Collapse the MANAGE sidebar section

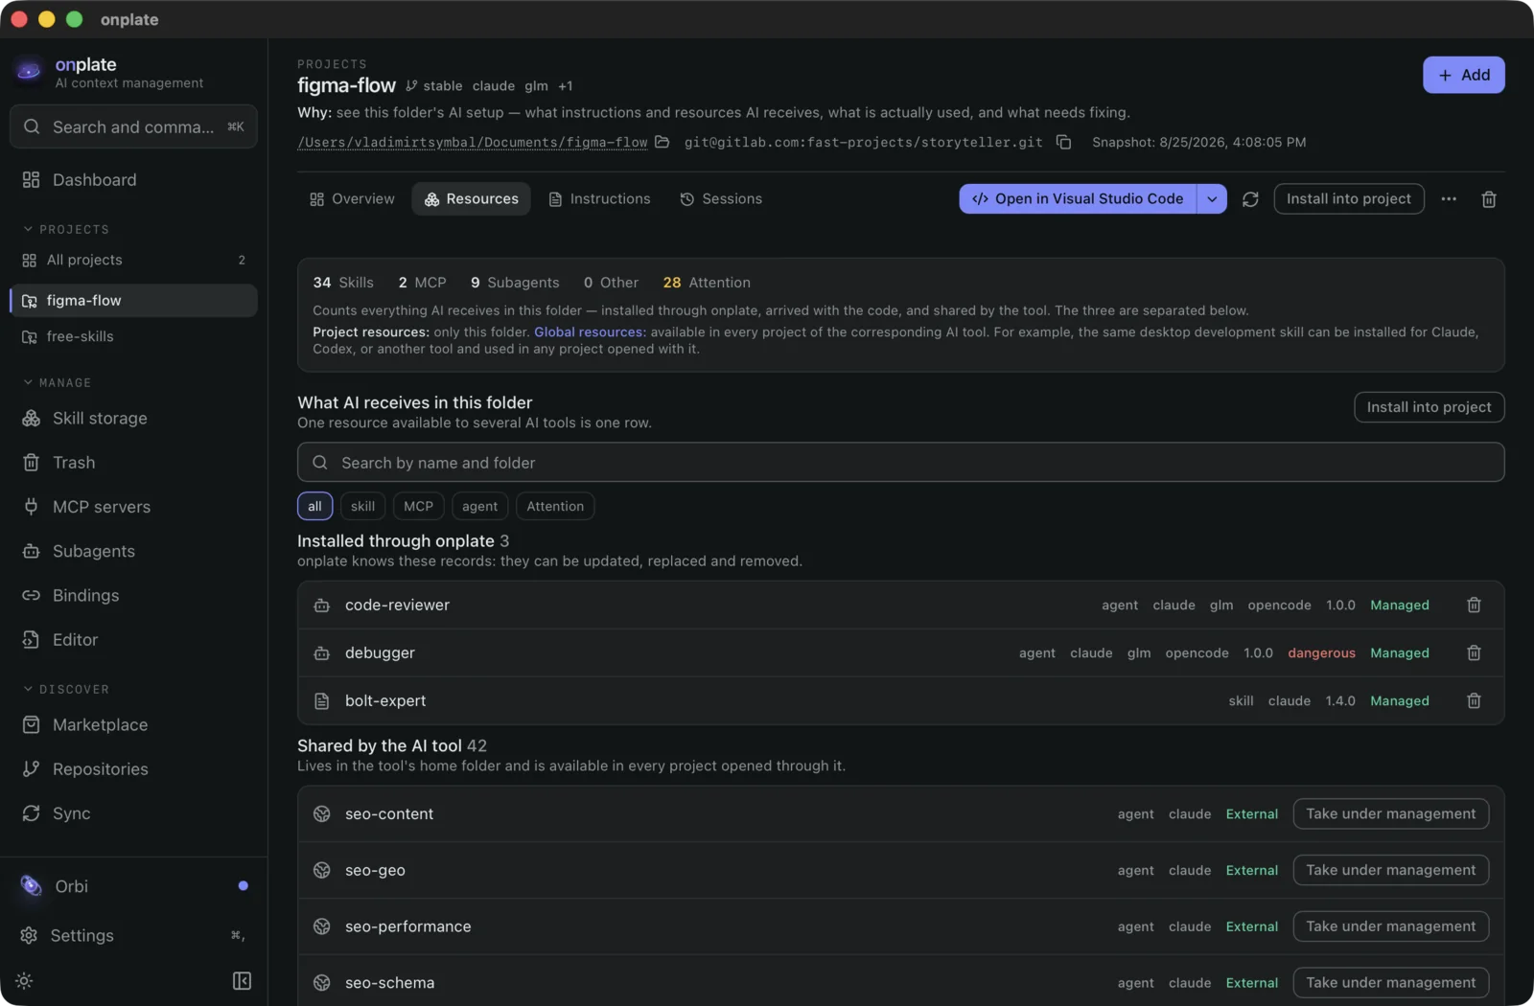tap(58, 383)
